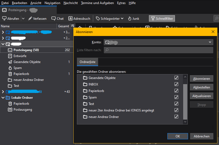Confirm the dialog with OK
The height and width of the screenshot is (145, 219).
pyautogui.click(x=178, y=136)
